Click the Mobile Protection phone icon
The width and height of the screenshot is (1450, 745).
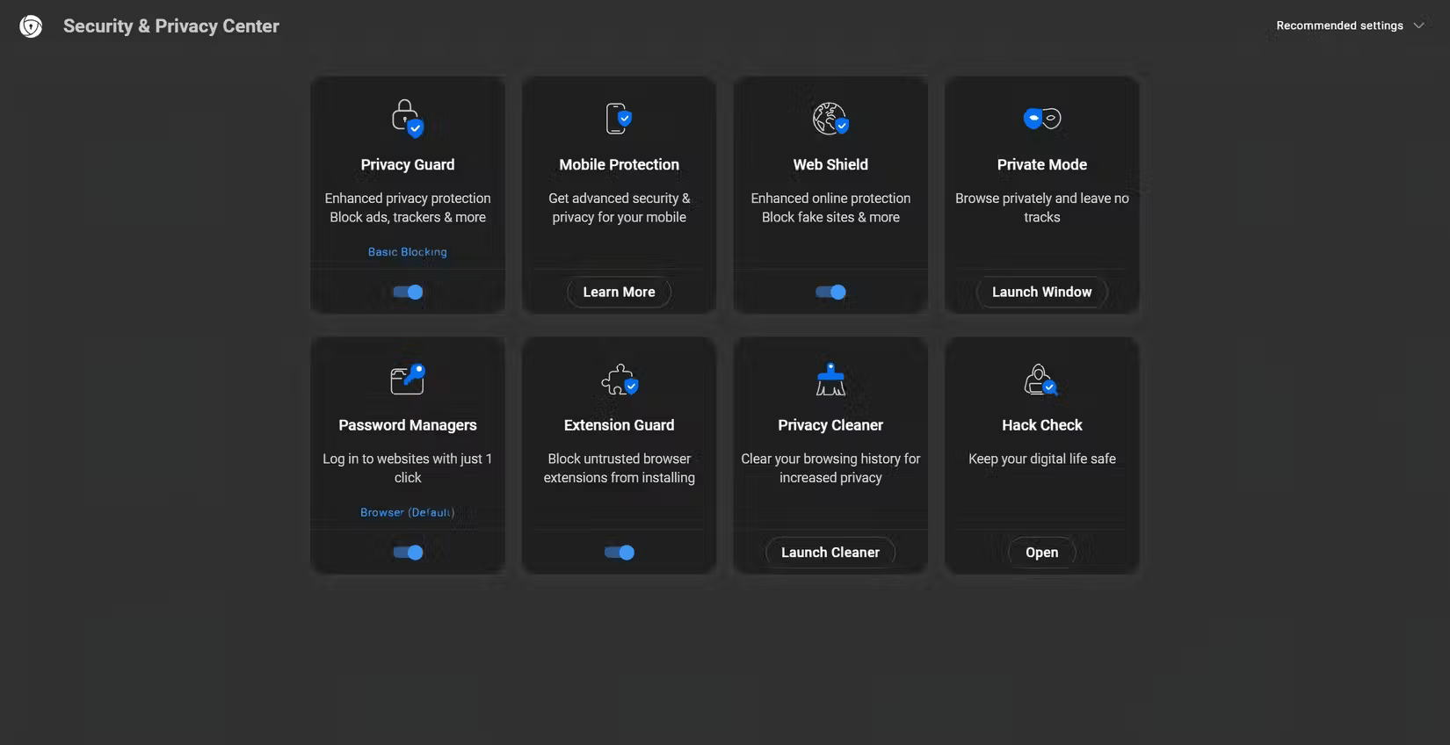coord(619,118)
